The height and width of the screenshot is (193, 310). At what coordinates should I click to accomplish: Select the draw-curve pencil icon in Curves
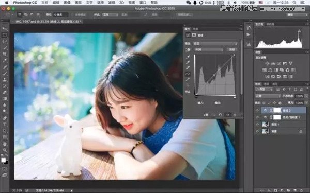188,79
